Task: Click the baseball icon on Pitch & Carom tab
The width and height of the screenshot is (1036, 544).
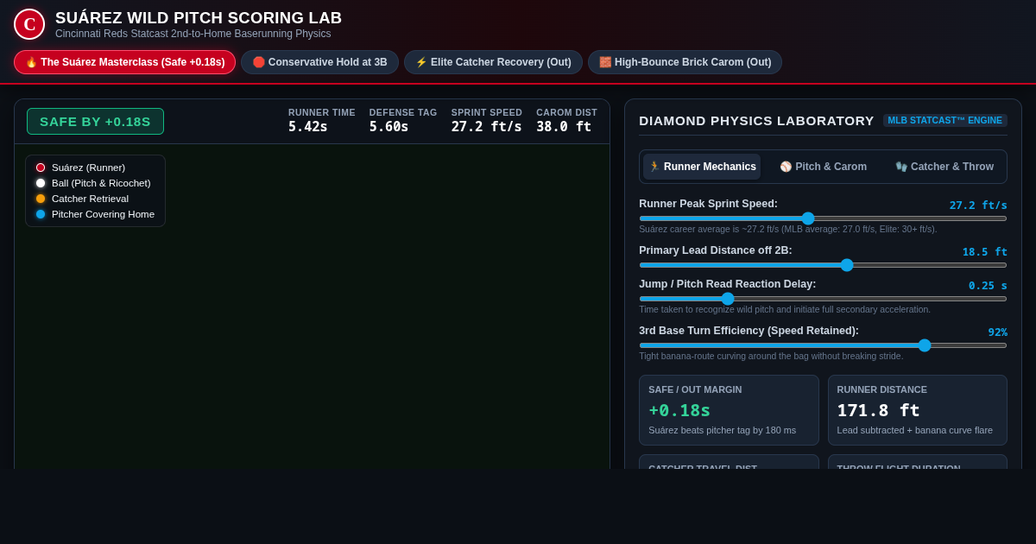Action: tap(786, 167)
